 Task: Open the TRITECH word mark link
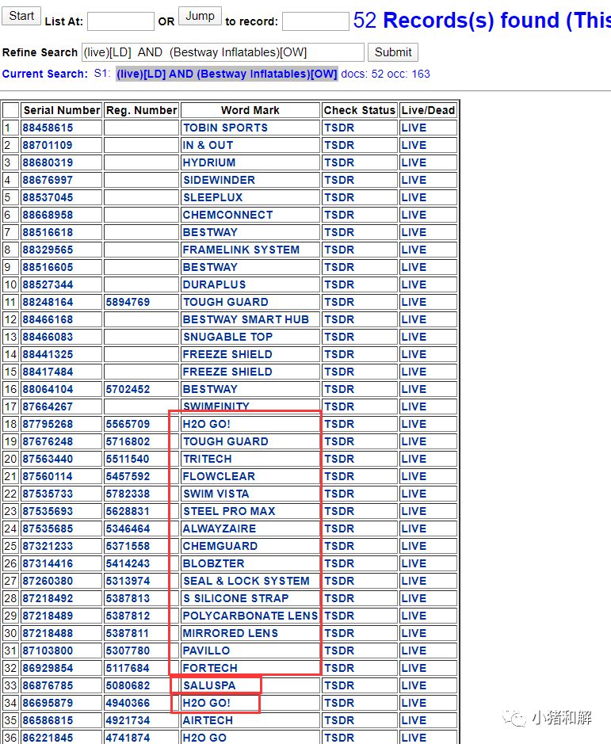coord(207,459)
